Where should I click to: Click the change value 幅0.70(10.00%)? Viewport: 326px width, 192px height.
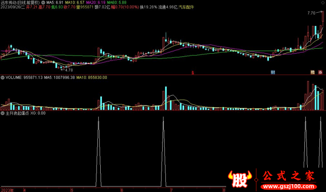[125, 7]
